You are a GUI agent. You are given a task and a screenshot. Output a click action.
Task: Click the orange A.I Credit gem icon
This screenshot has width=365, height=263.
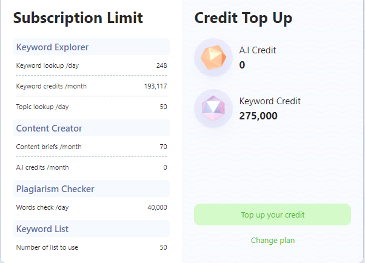coord(213,58)
